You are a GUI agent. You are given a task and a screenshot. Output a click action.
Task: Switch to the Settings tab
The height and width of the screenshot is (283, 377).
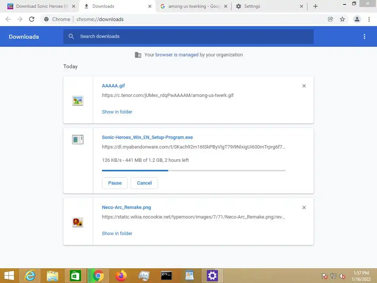[269, 6]
